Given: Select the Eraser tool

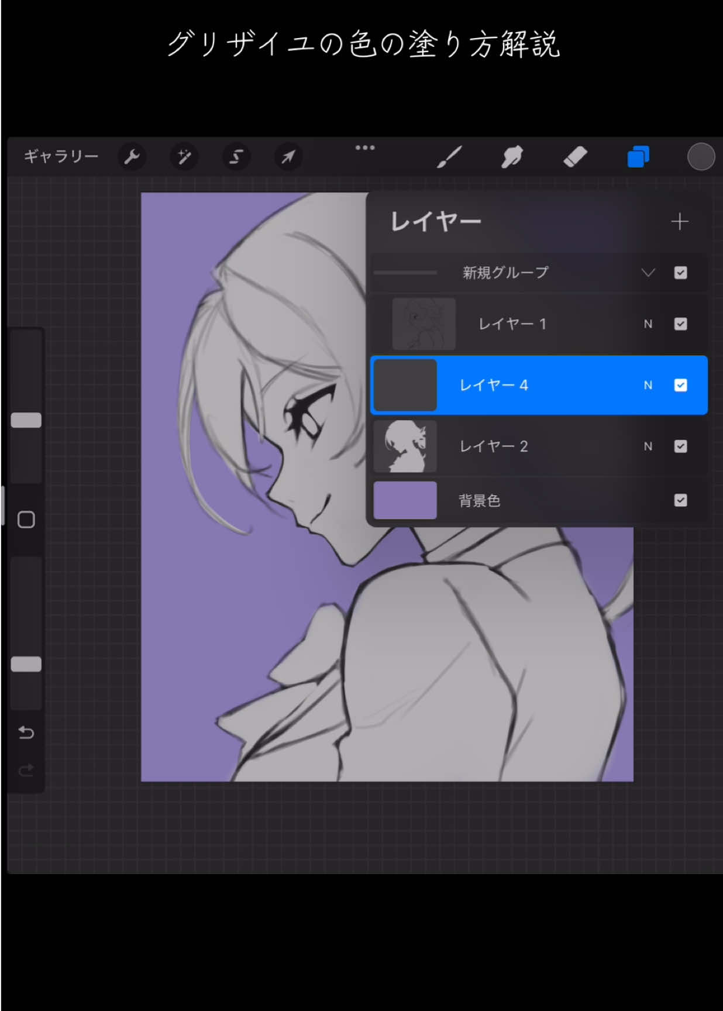Looking at the screenshot, I should pyautogui.click(x=575, y=157).
